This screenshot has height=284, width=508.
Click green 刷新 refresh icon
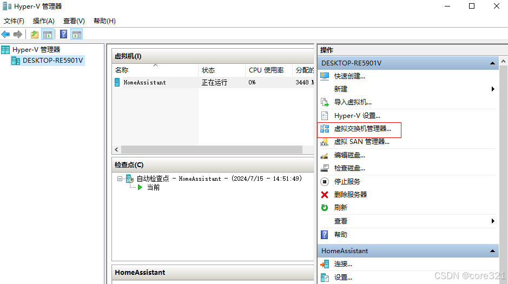(325, 208)
